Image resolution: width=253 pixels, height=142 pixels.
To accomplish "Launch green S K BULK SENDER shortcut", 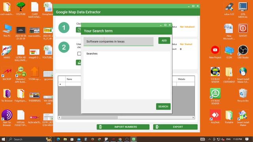I will (x=215, y=96).
